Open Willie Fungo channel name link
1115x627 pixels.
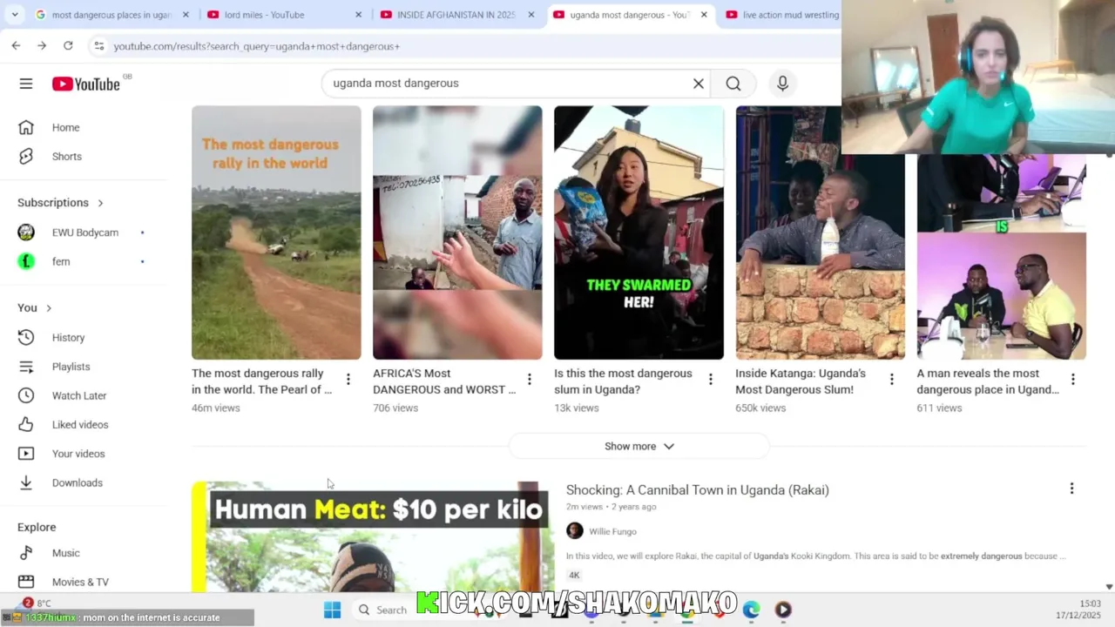point(612,531)
